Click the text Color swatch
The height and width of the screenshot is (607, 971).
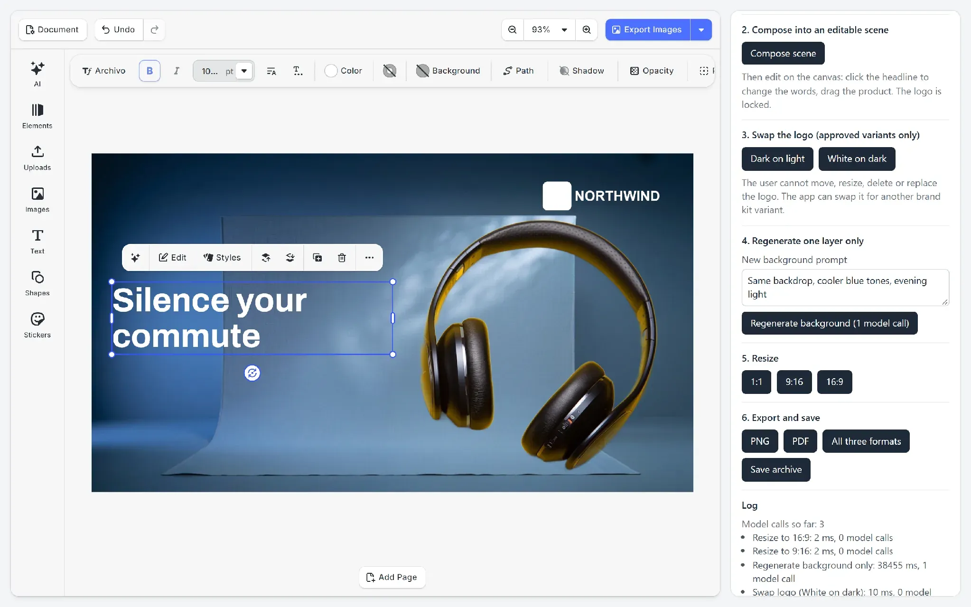coord(343,71)
